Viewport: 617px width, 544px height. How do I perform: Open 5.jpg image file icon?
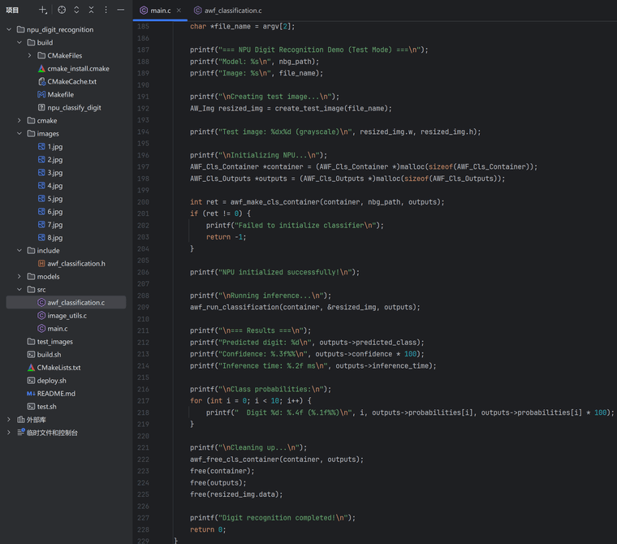coord(41,198)
